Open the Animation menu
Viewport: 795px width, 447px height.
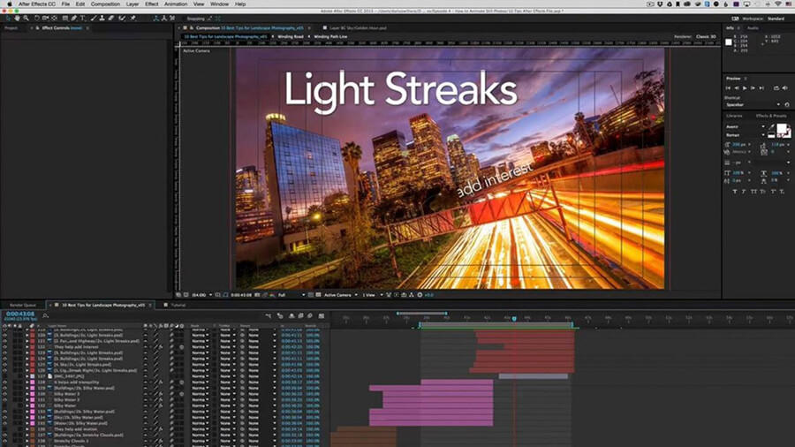click(x=176, y=4)
